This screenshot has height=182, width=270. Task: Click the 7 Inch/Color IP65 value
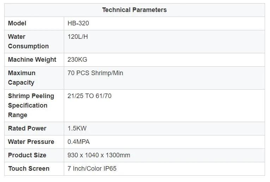[x=92, y=169]
